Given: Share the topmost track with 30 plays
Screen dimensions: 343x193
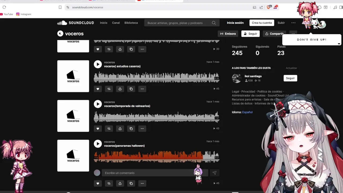Looking at the screenshot, I should tap(120, 49).
